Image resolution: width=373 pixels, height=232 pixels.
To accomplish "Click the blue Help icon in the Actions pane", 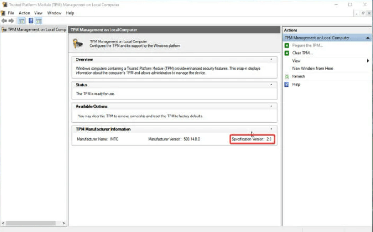I will [287, 84].
